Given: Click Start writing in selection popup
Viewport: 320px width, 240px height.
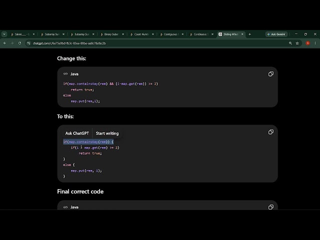Looking at the screenshot, I should [107, 133].
